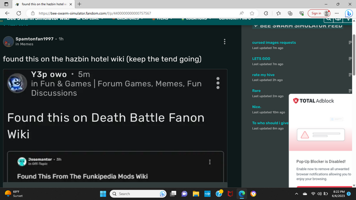Click the scrollbar down arrow
356x200 pixels.
(354, 185)
